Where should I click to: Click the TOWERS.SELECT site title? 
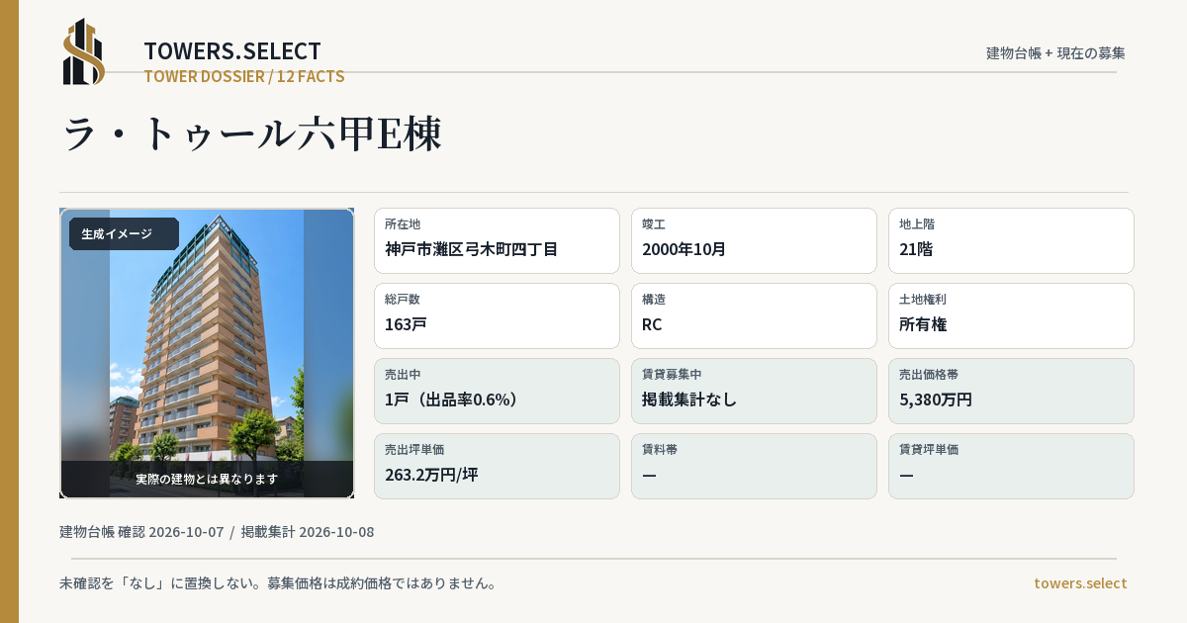tap(232, 51)
